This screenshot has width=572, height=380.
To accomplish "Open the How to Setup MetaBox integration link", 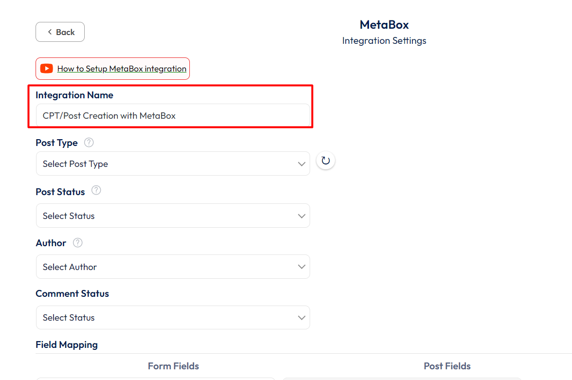I will pos(122,69).
